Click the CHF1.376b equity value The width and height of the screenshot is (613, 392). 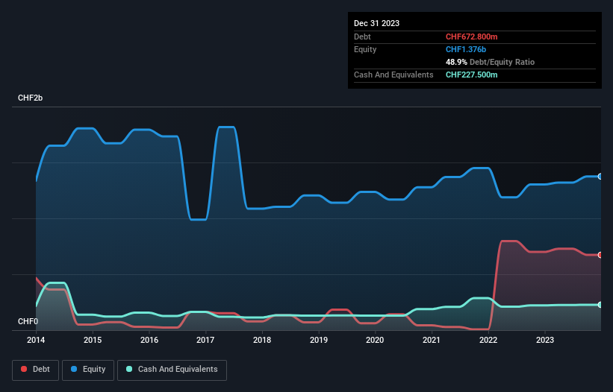coord(466,49)
